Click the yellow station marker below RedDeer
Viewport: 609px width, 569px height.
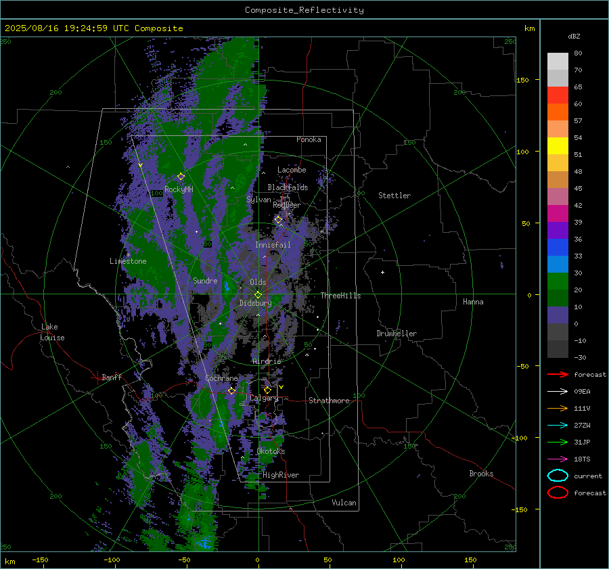tap(278, 220)
